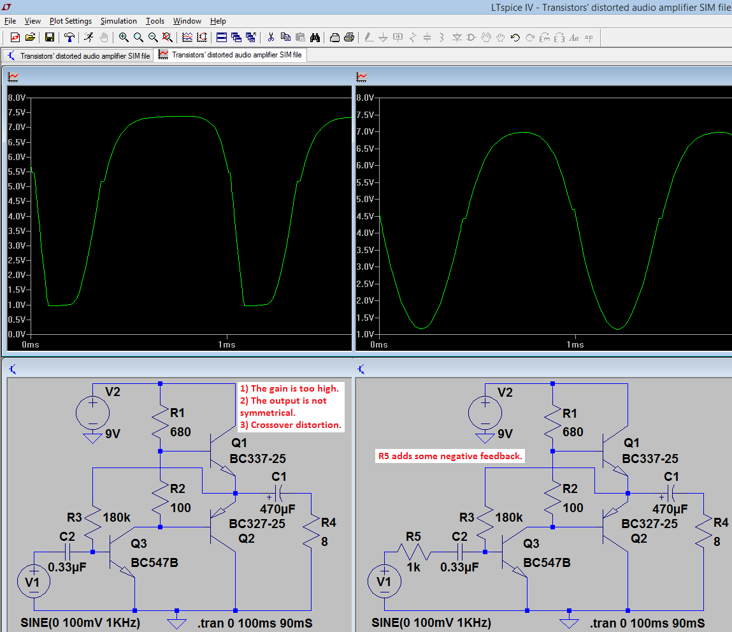Open Control Panel via the hammer icon
The image size is (732, 632).
[69, 38]
